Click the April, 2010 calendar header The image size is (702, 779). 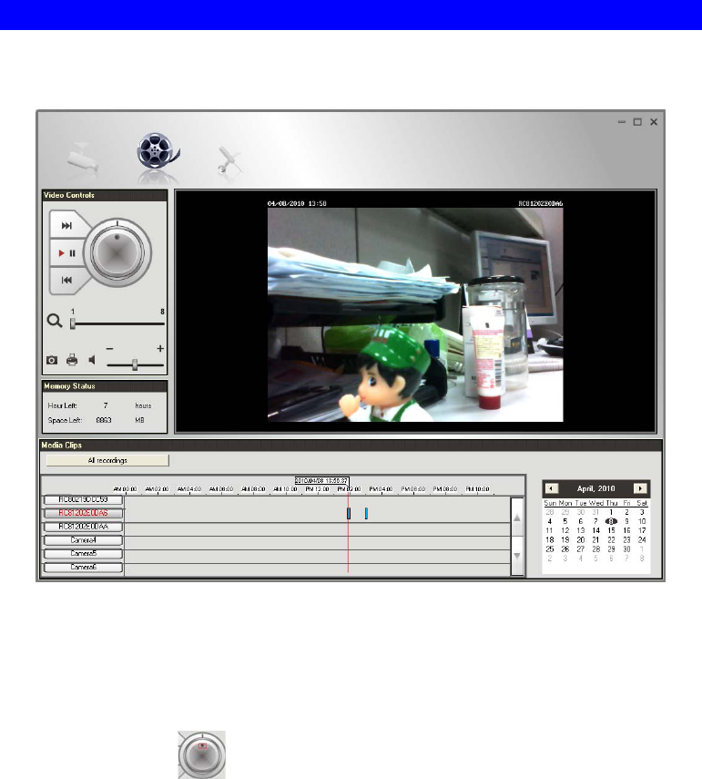595,488
